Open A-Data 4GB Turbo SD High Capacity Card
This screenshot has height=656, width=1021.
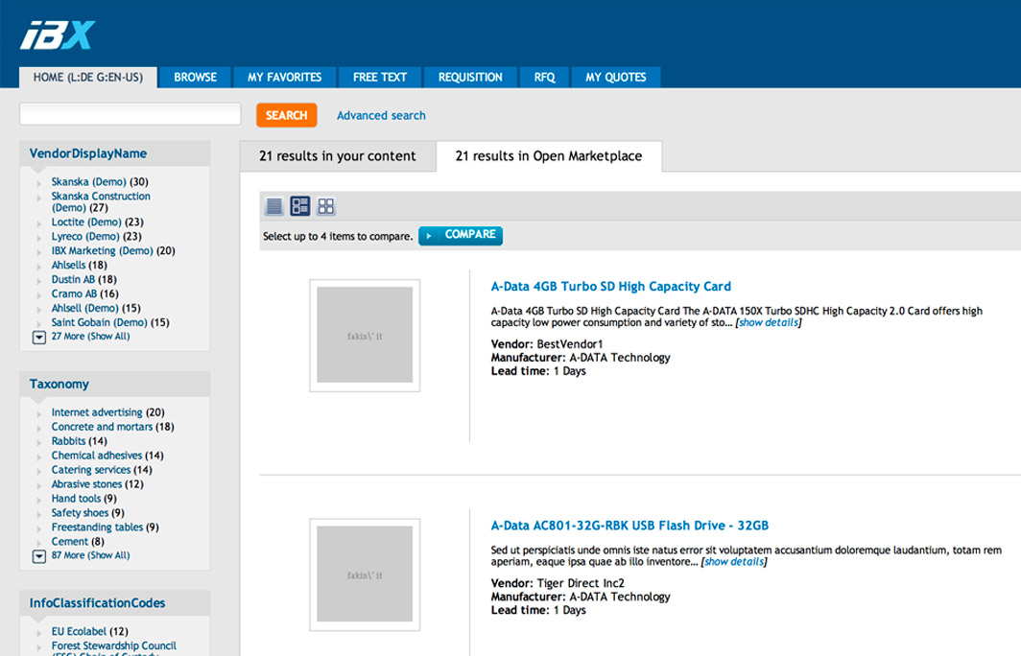click(610, 287)
